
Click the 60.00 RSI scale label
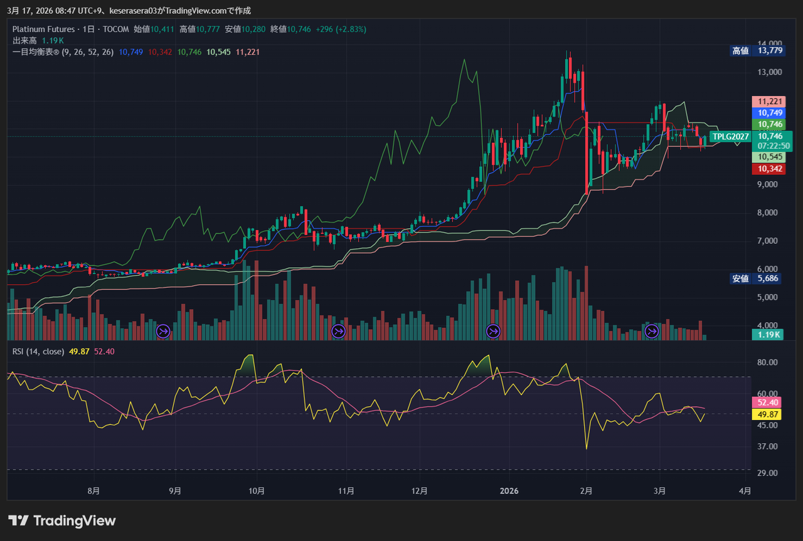click(768, 393)
